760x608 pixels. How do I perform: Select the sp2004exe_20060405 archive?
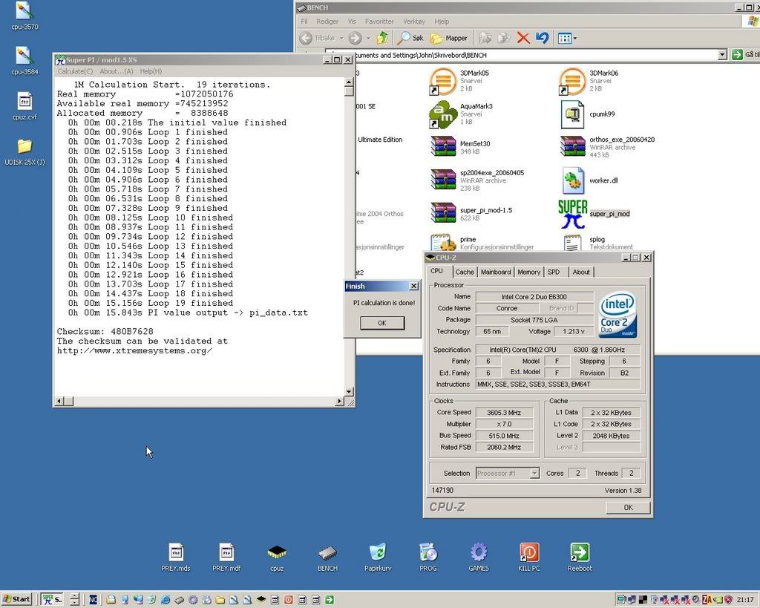[443, 180]
